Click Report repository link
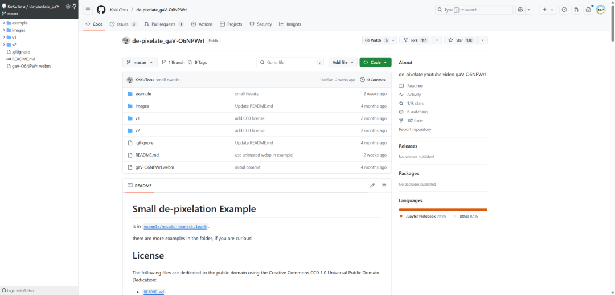This screenshot has width=615, height=295. (x=415, y=129)
